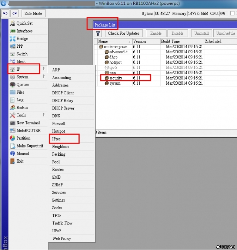
Task: Select the system package row
Action: [x=166, y=83]
